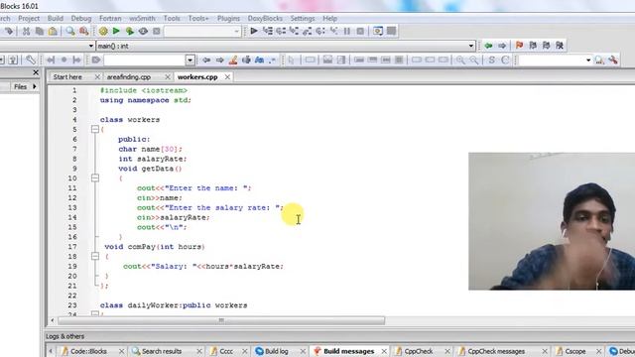The image size is (635, 357).
Task: Open Replace from the toolbar icon
Action: coord(83,31)
